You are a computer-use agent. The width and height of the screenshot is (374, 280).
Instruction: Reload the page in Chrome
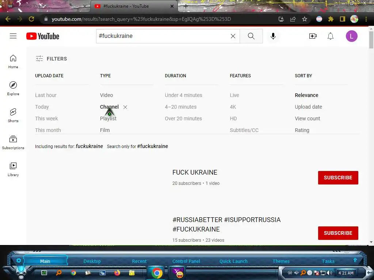click(x=31, y=19)
